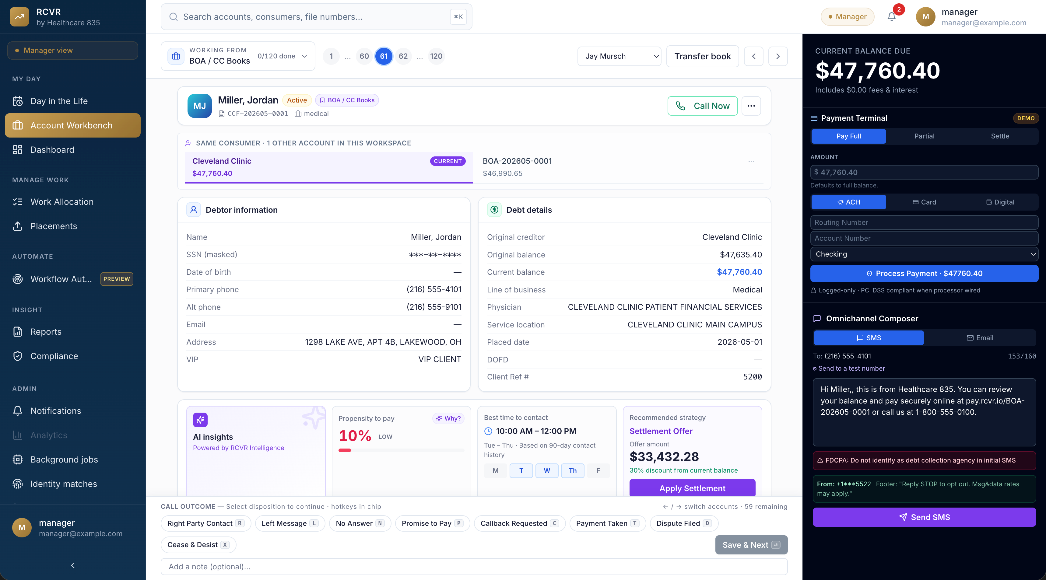Click the RCVR logo icon
Viewport: 1046px width, 580px height.
pyautogui.click(x=19, y=17)
